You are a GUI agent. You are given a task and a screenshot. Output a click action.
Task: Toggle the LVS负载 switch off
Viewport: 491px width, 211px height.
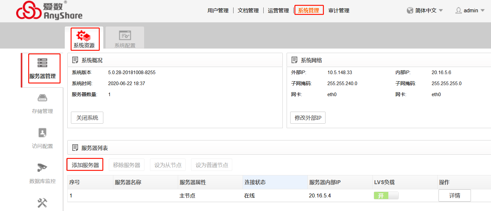tap(386, 196)
